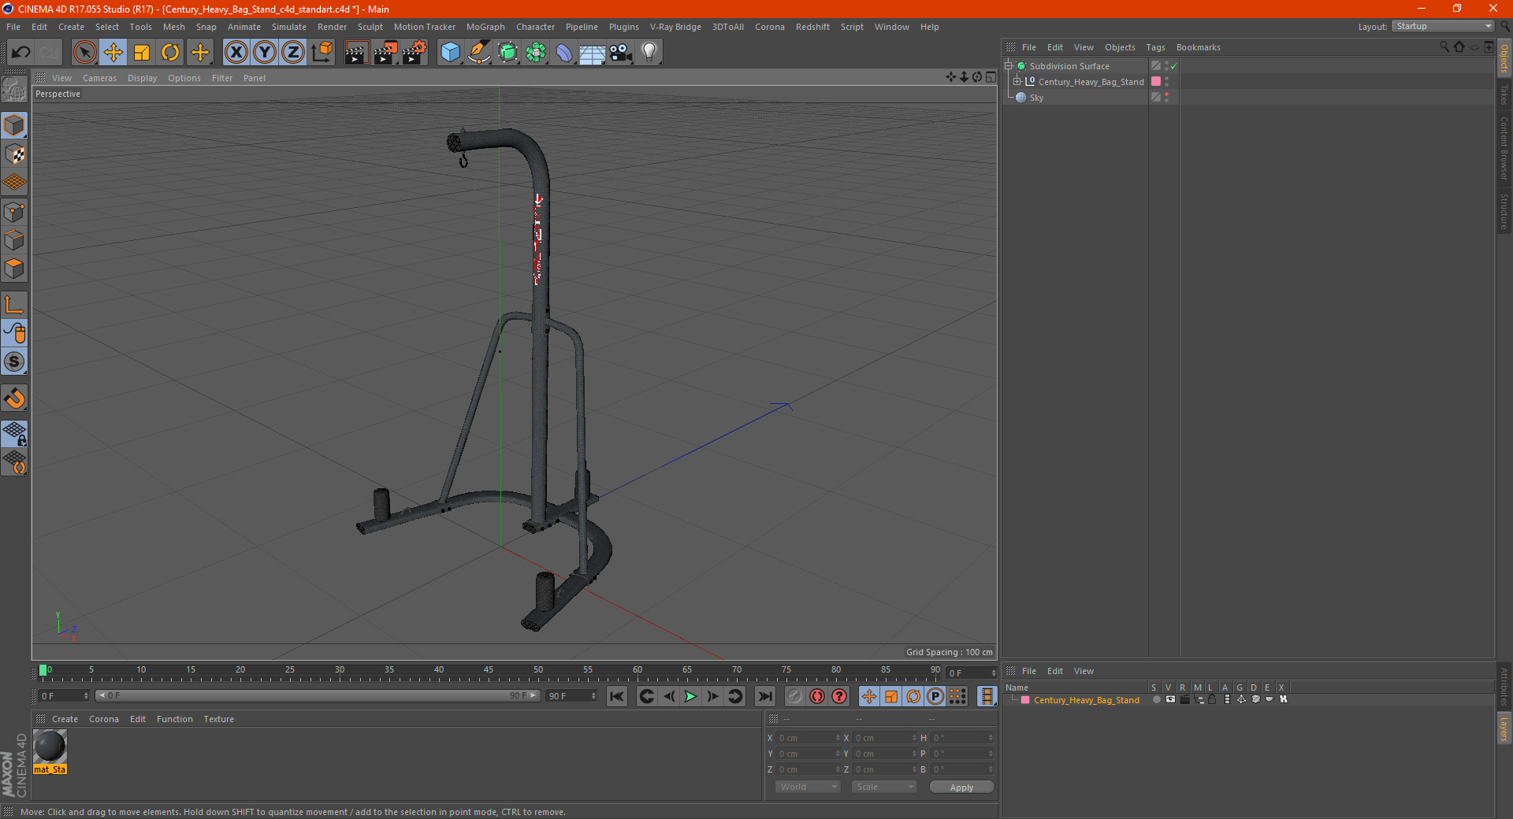This screenshot has height=819, width=1513.
Task: Open the Scale mode dropdown
Action: (884, 787)
